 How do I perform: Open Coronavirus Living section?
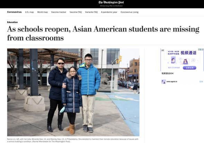point(130,12)
